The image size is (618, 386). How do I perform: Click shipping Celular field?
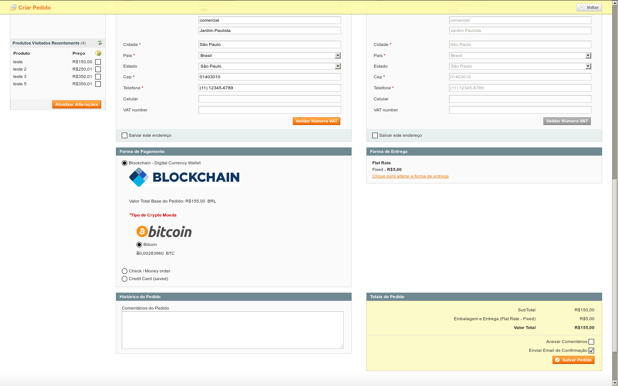tap(520, 99)
